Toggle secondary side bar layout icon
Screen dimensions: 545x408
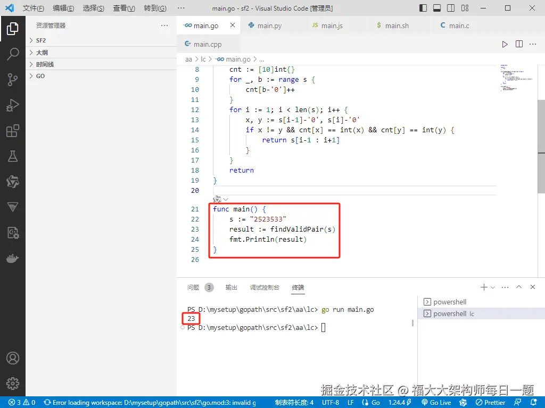click(451, 8)
